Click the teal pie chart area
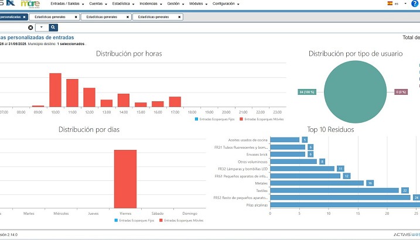This screenshot has width=420, height=240. pyautogui.click(x=354, y=92)
